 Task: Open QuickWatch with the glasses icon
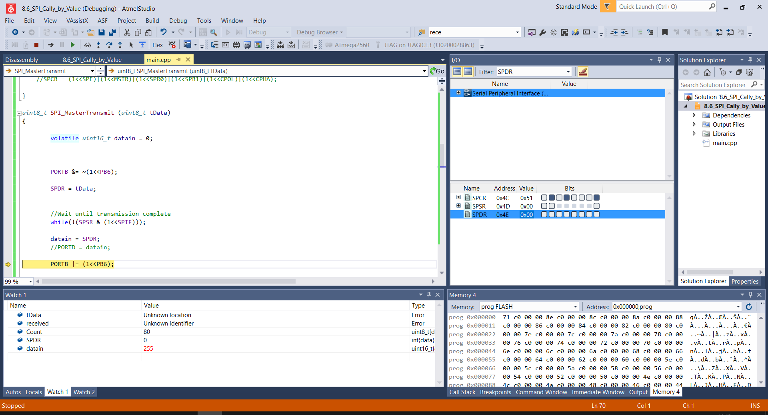87,45
